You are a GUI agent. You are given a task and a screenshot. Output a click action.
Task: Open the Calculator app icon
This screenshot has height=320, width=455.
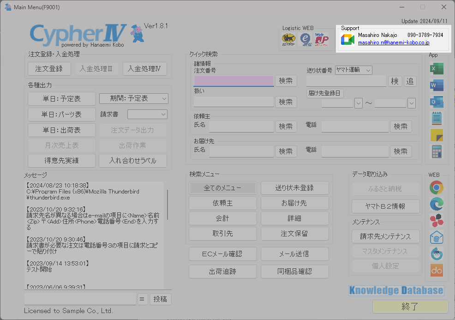(437, 151)
